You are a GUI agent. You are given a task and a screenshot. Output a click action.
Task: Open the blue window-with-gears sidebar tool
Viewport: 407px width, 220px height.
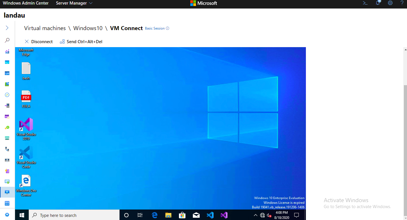(7, 73)
